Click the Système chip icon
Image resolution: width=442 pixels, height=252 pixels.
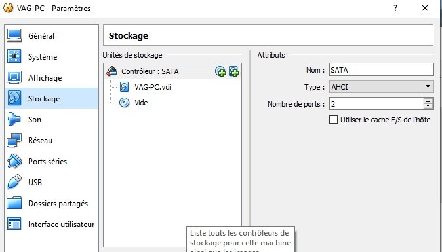(14, 56)
